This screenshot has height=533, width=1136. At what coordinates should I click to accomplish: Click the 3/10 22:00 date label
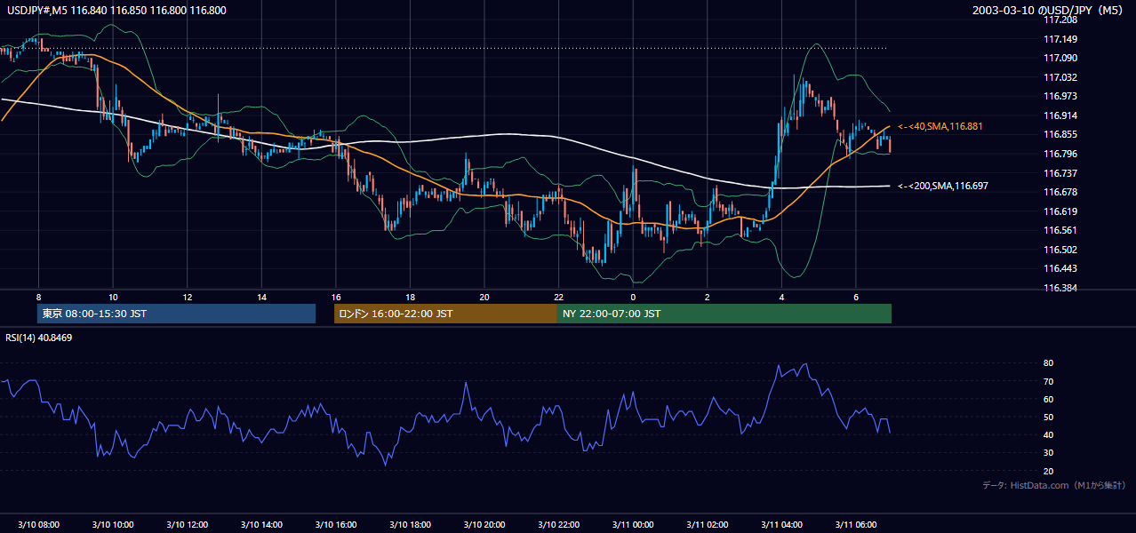pyautogui.click(x=558, y=524)
